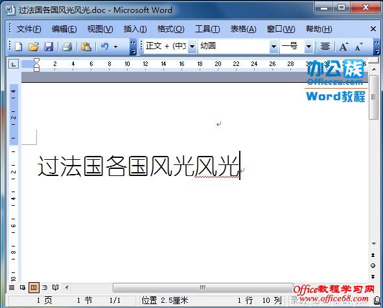Increase font size with the large A icon
Viewport: 383px width, 308px height.
[344, 47]
